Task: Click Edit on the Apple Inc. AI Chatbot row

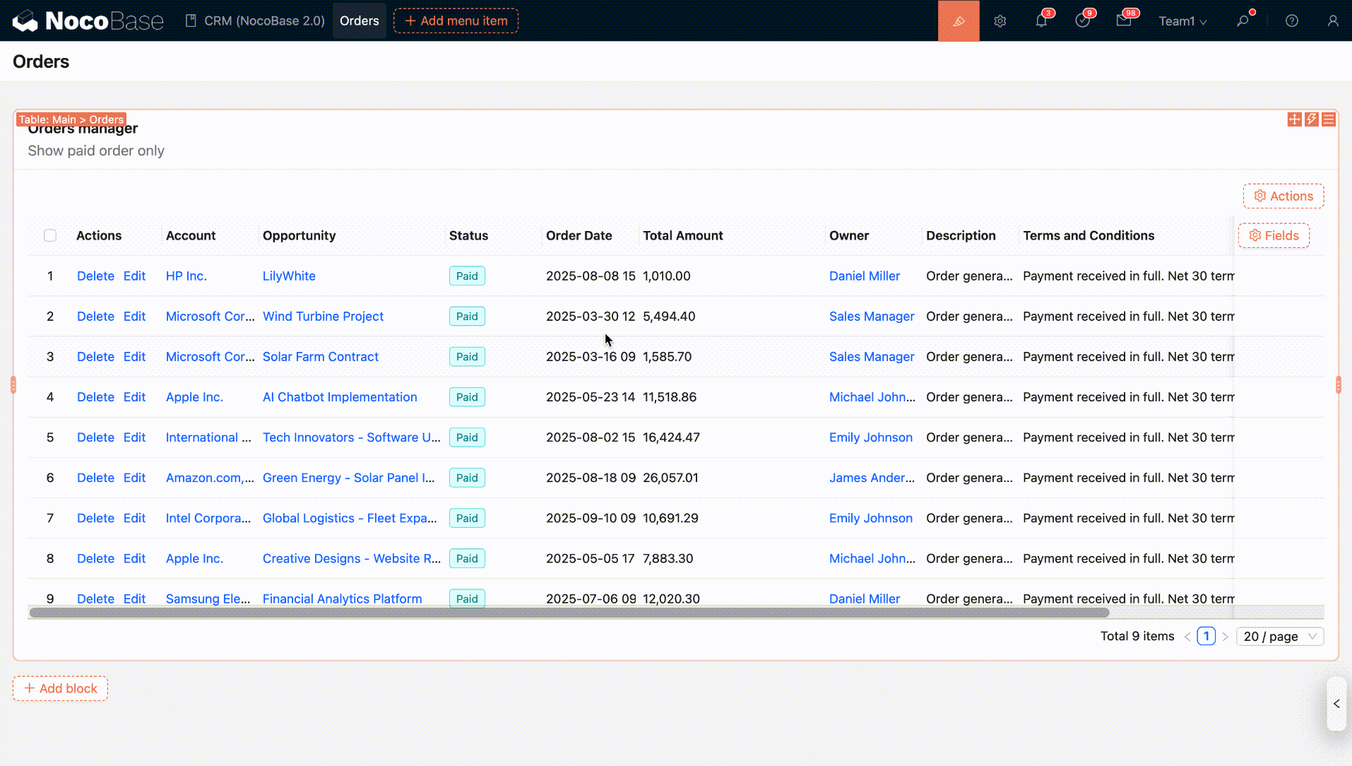Action: click(x=134, y=397)
